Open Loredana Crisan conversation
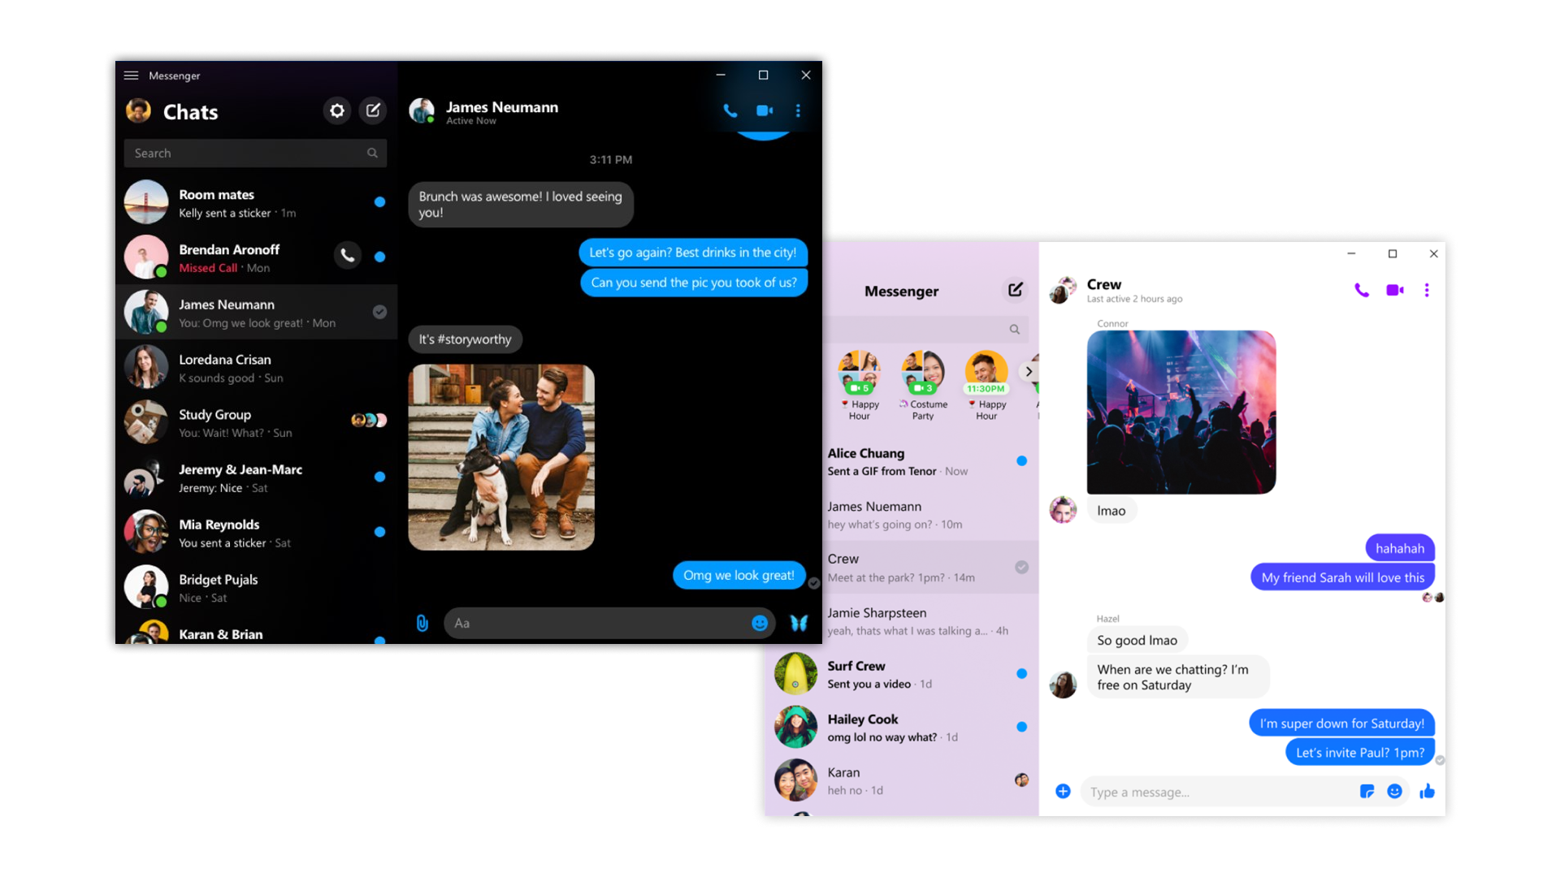Screen dimensions: 1560x877 (257, 368)
